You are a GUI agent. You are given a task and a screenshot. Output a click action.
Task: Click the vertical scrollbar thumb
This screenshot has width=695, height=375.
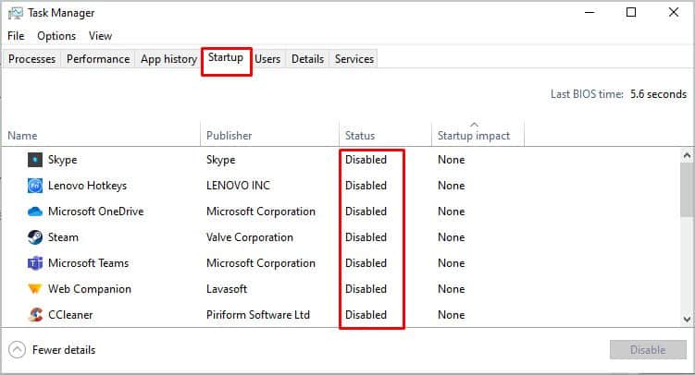(687, 189)
